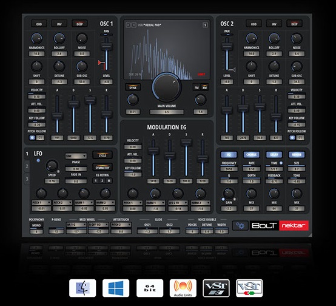Open the settings gear next to the Bolt logo
The width and height of the screenshot is (336, 306).
click(x=240, y=225)
